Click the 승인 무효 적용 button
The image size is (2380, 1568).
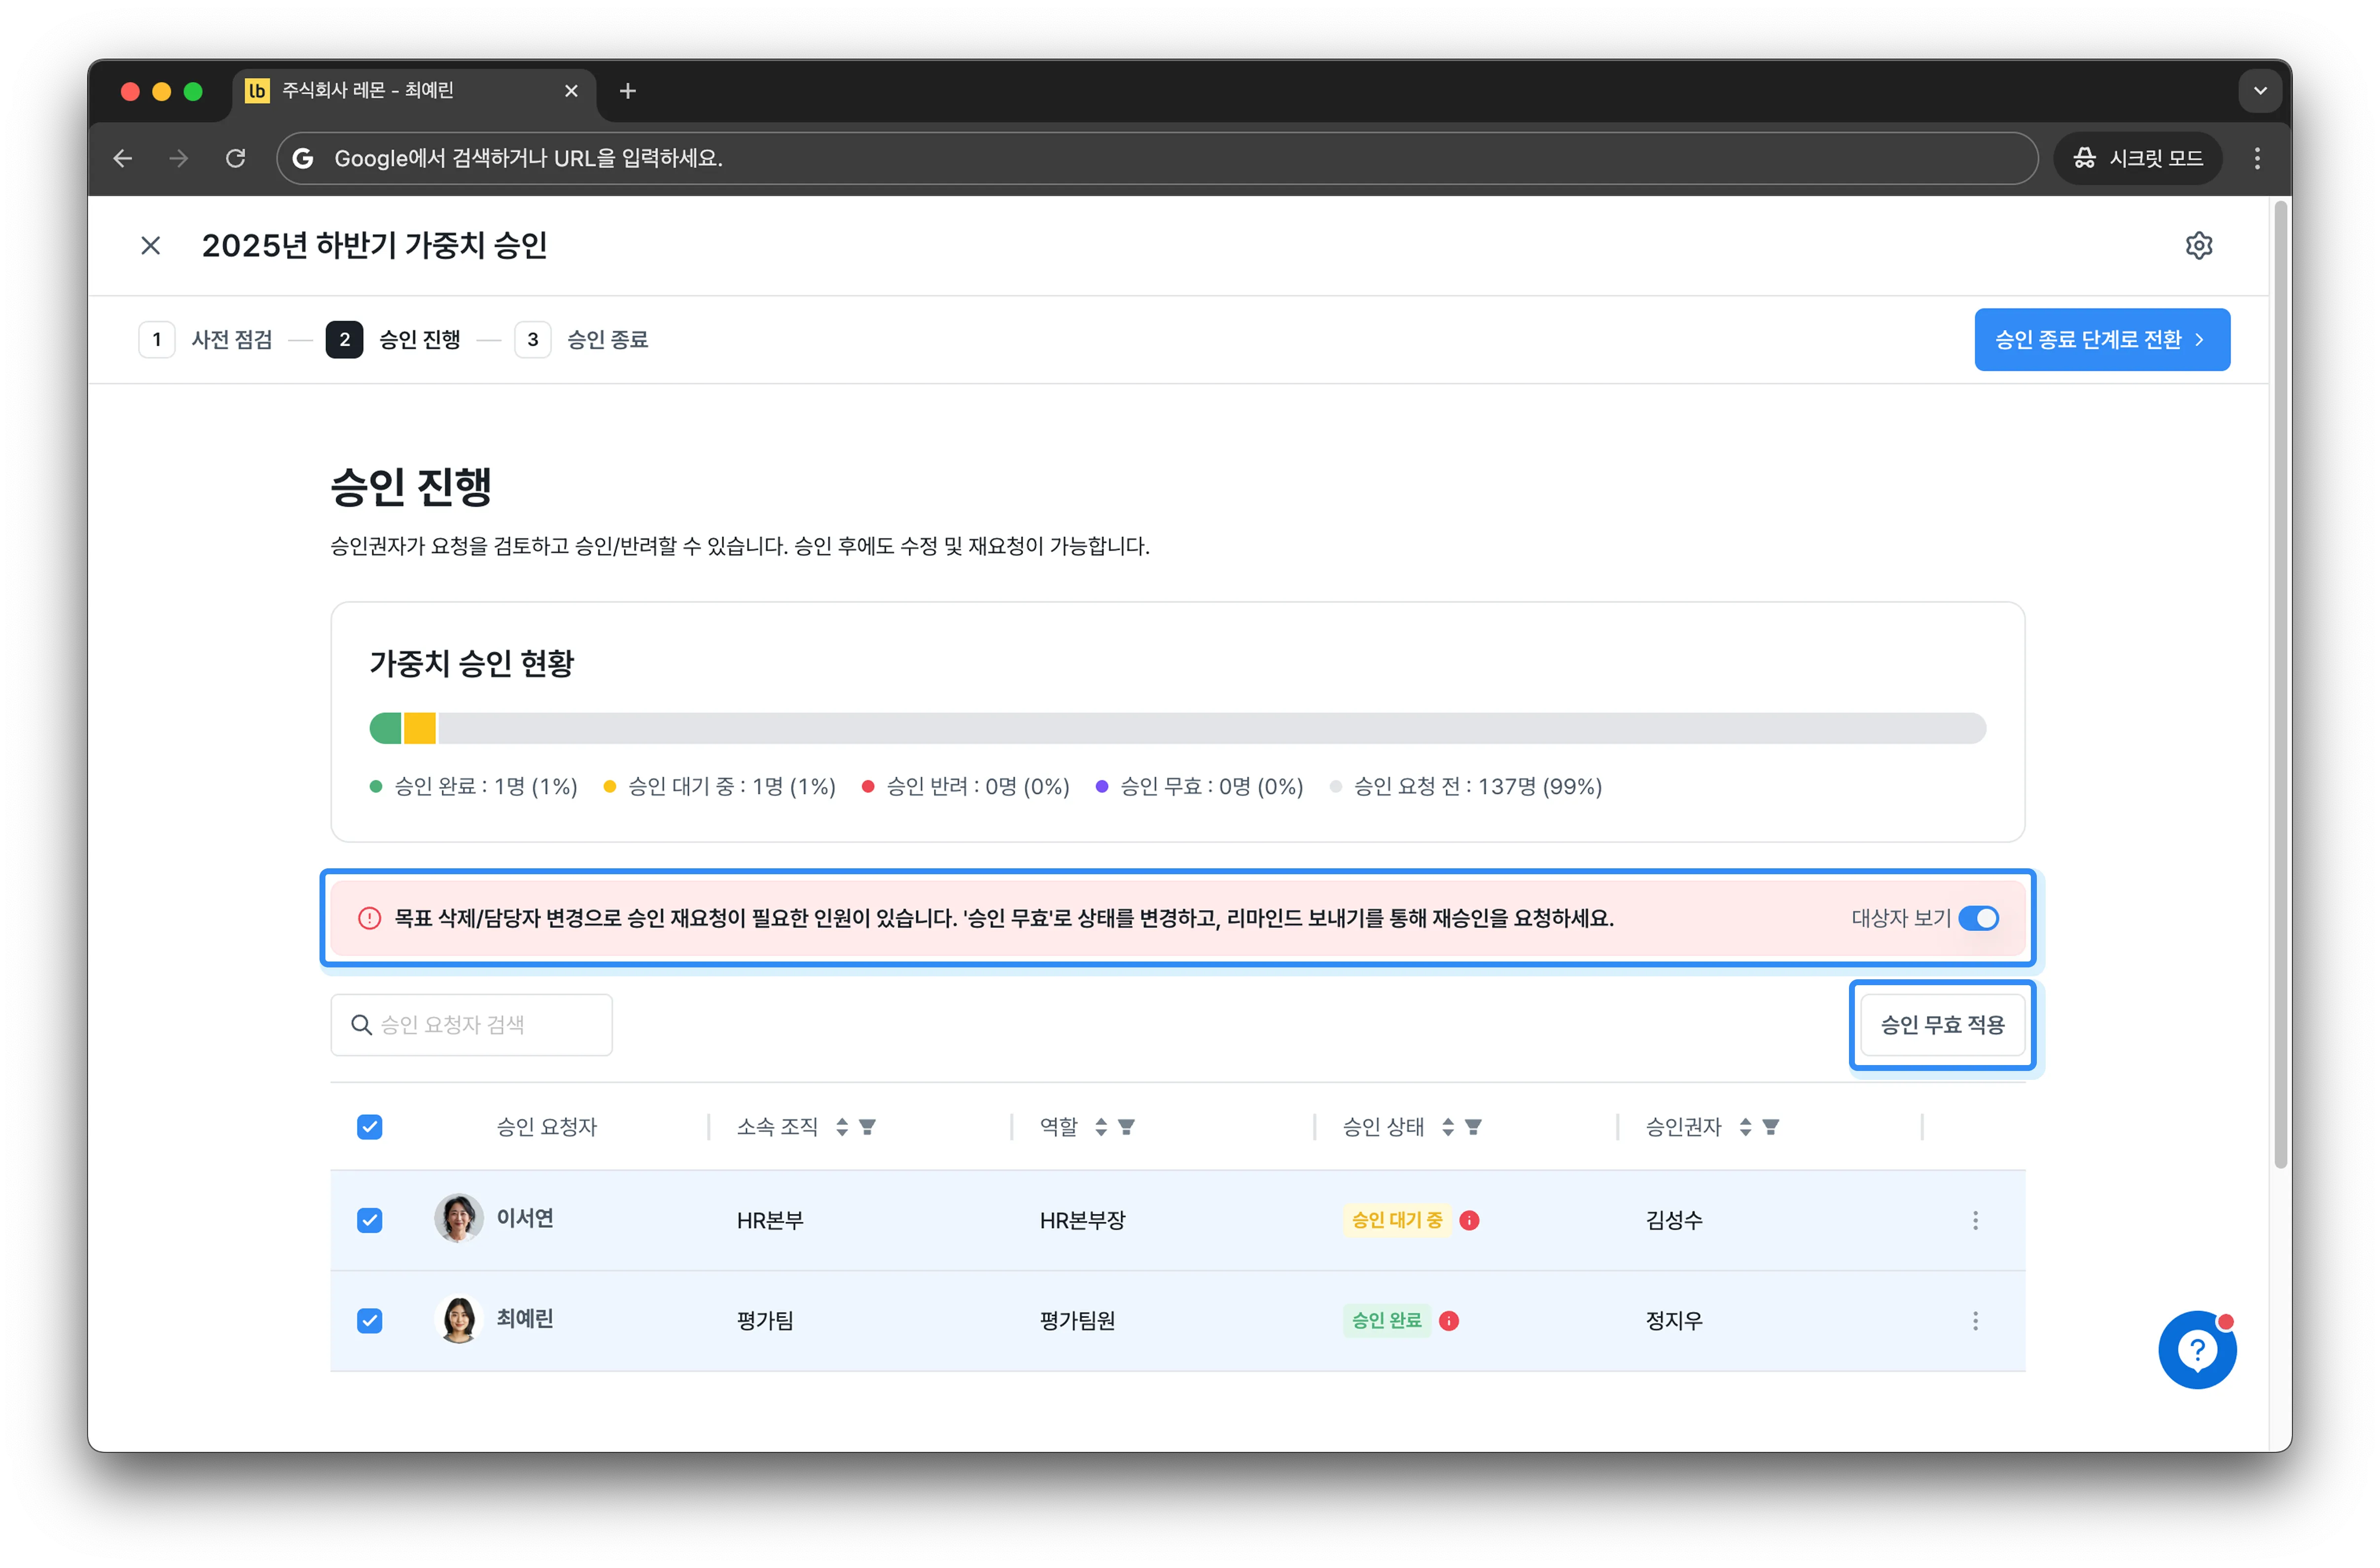pyautogui.click(x=1942, y=1025)
